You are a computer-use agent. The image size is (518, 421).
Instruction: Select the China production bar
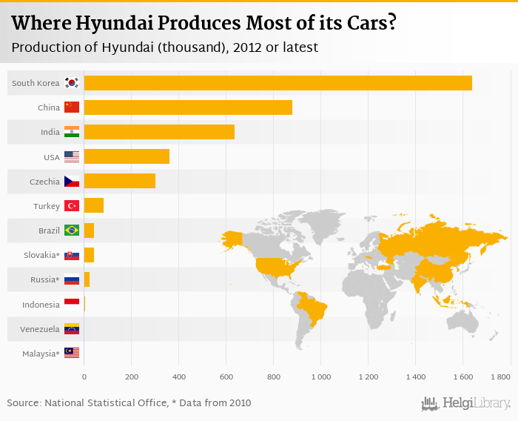click(x=188, y=107)
